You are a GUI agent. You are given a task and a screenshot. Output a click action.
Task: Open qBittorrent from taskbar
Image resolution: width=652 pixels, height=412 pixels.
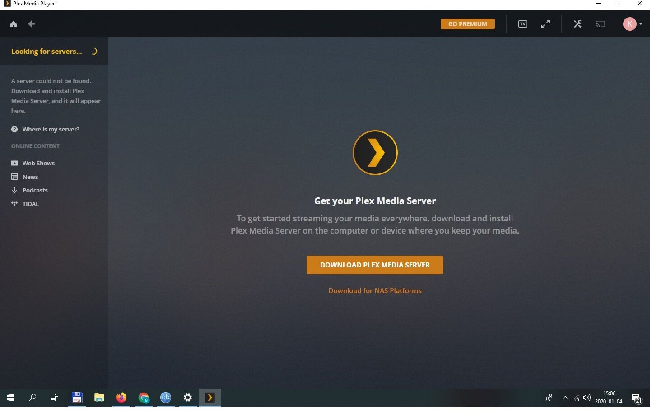pos(166,398)
